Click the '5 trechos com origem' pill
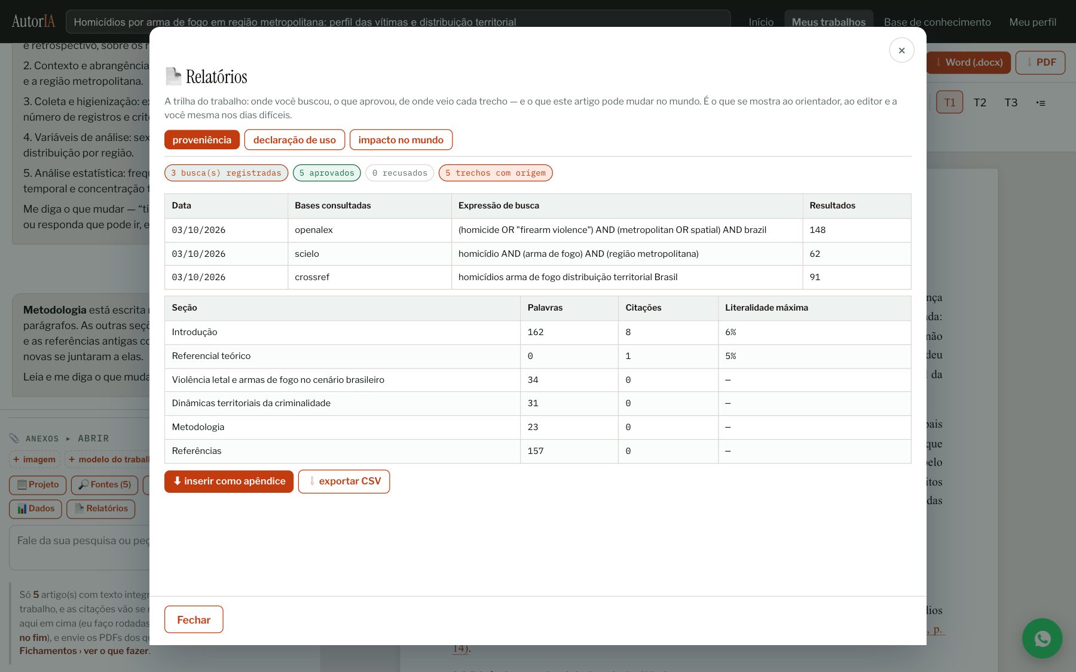 [x=496, y=173]
